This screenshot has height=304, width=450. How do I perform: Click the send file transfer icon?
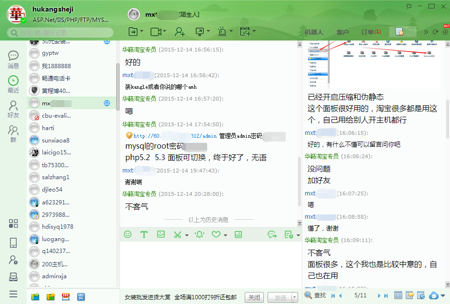[133, 31]
